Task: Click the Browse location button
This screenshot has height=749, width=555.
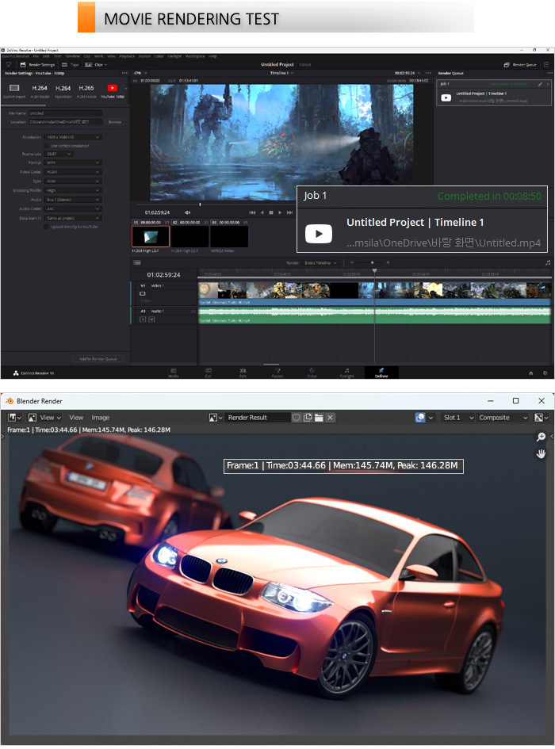Action: coord(115,122)
